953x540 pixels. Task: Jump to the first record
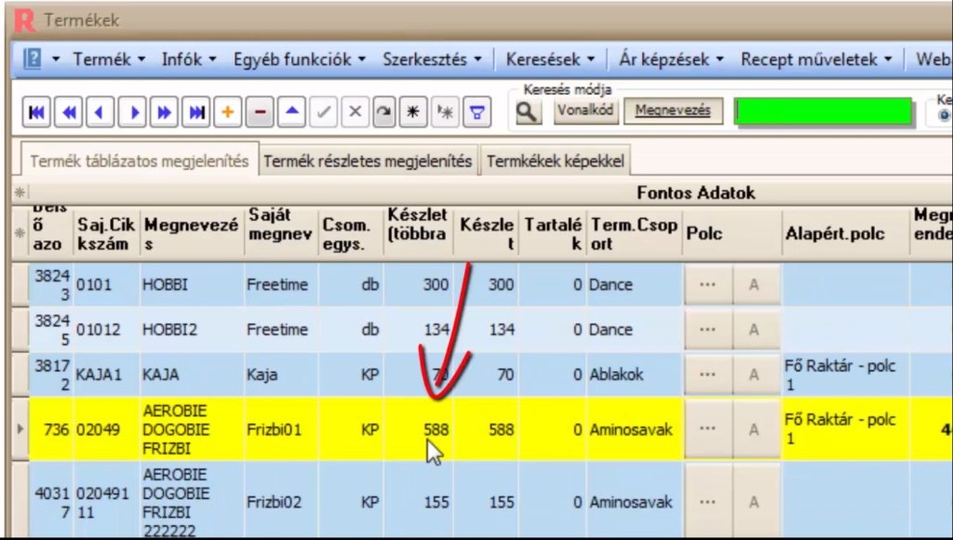tap(35, 112)
